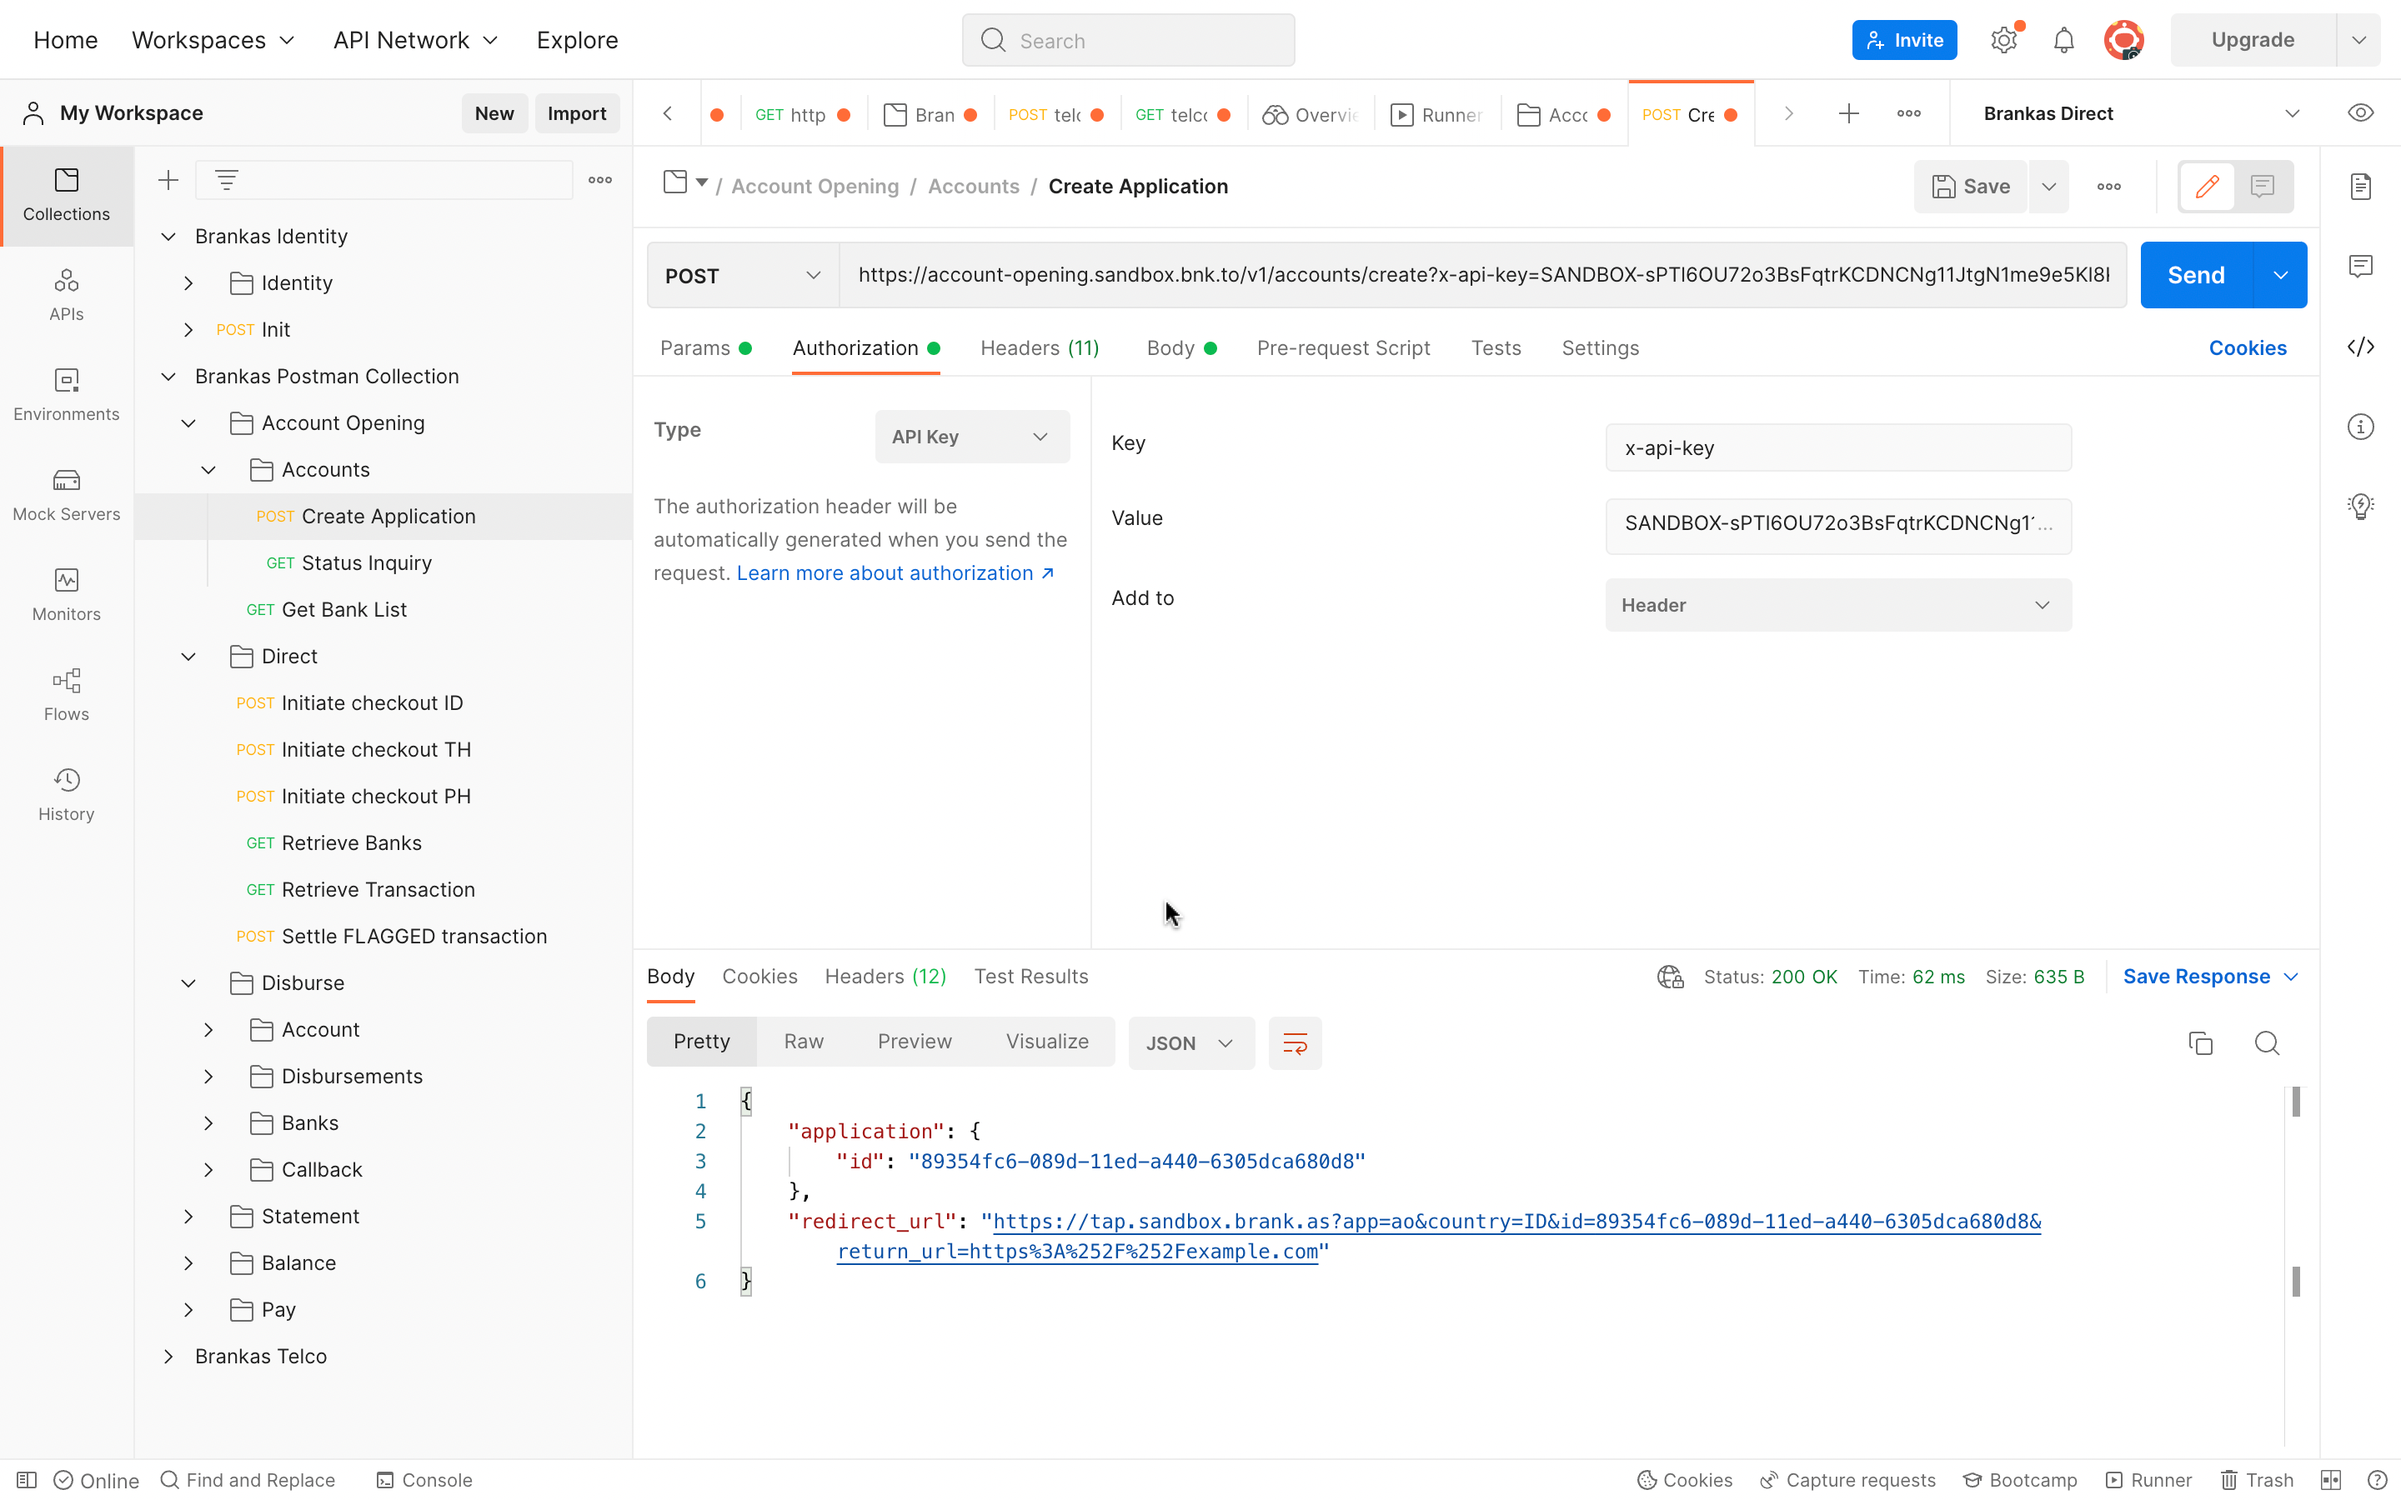Viewport: 2401px width, 1500px height.
Task: Open notifications bell icon
Action: click(2063, 40)
